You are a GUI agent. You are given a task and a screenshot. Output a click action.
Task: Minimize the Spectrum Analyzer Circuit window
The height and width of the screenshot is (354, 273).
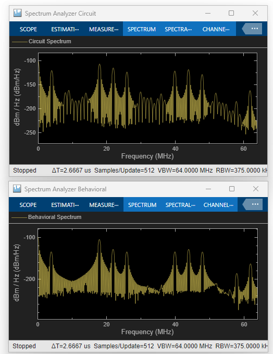(x=208, y=13)
